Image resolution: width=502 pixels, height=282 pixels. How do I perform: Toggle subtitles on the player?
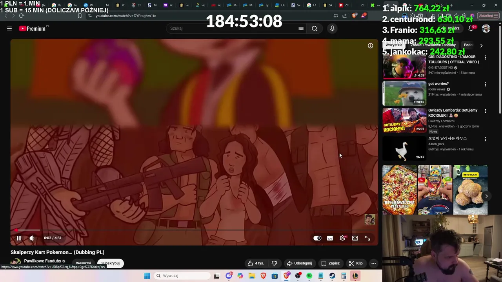330,238
